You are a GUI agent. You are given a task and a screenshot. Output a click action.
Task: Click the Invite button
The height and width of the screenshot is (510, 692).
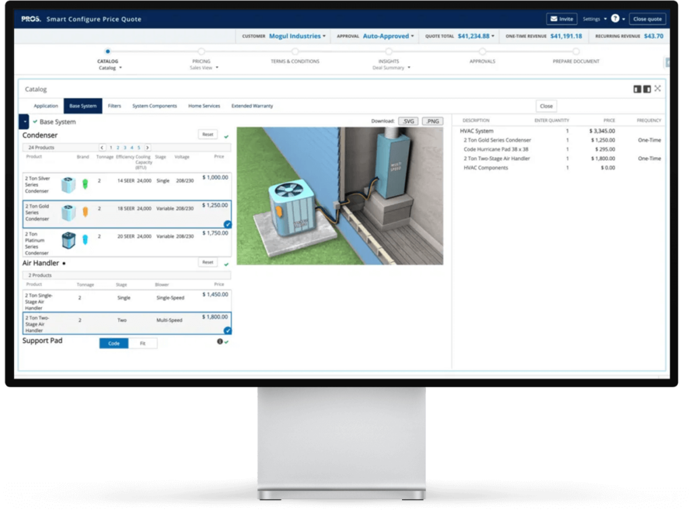(562, 19)
